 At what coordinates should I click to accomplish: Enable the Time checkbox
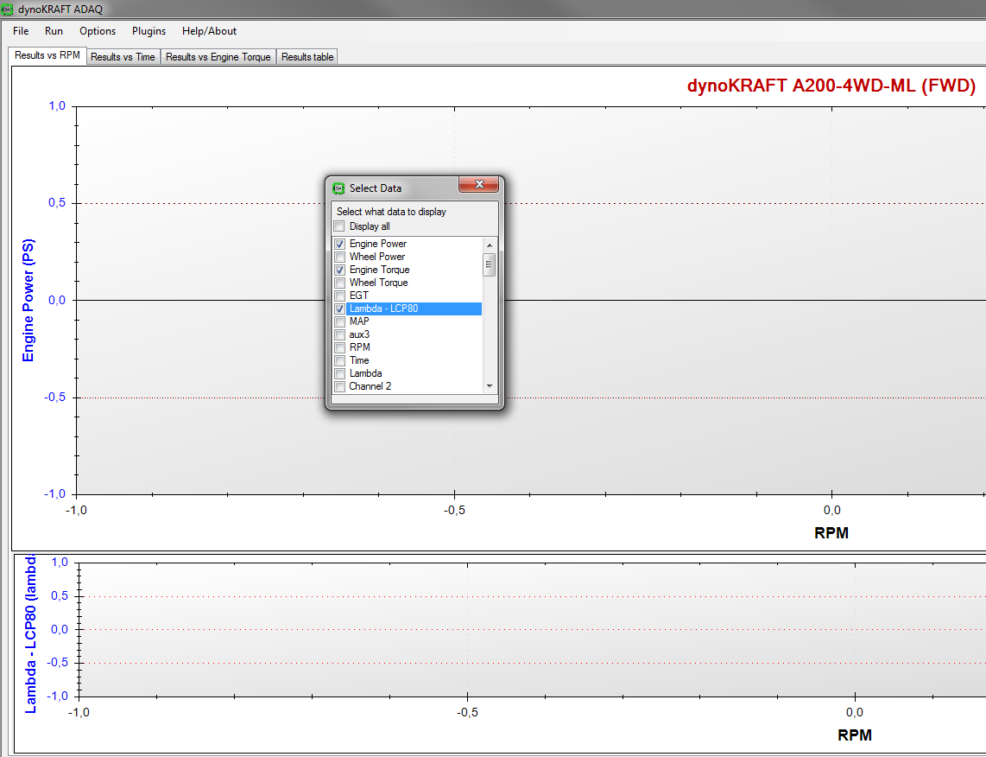click(339, 360)
